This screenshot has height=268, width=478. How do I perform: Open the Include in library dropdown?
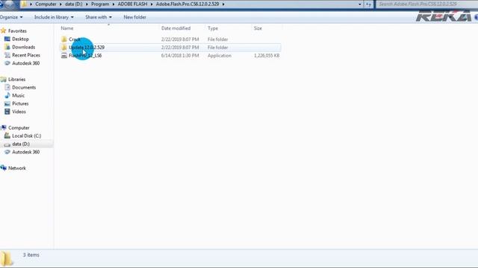(x=54, y=17)
